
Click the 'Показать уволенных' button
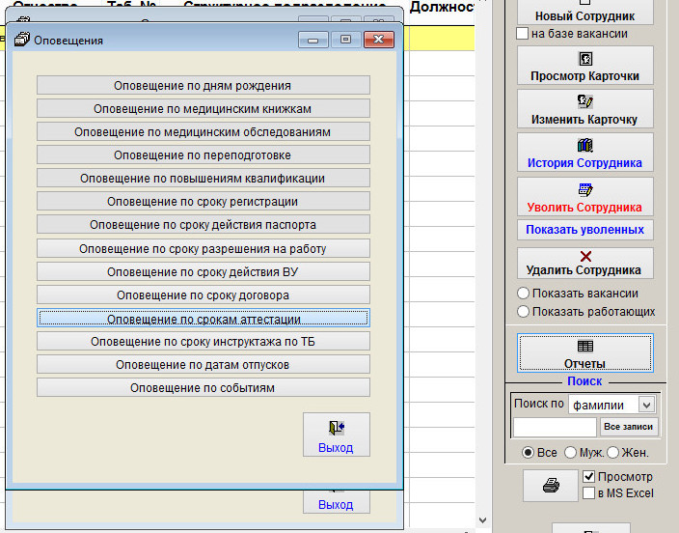584,230
